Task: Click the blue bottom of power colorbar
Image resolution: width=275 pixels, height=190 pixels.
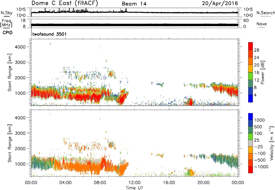Action: pyautogui.click(x=251, y=98)
